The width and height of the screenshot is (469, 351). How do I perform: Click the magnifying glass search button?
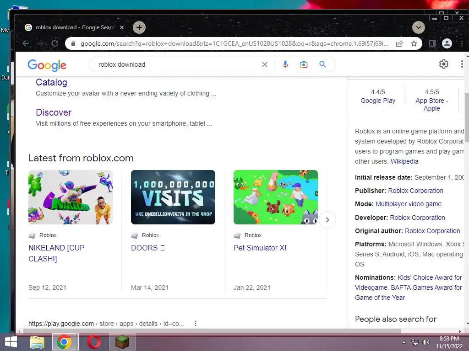(x=323, y=64)
